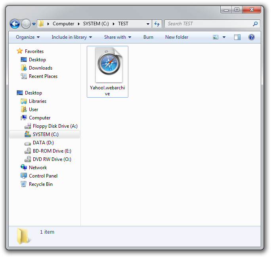Expand arrow before Computer in breadcrumb
The width and height of the screenshot is (271, 257).
[x=48, y=24]
